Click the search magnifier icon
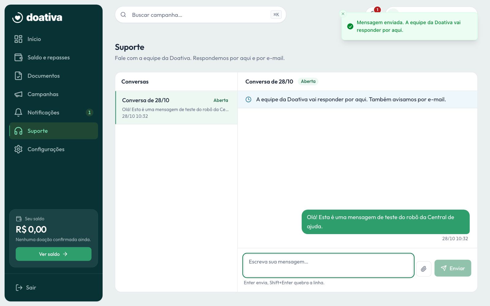Image resolution: width=490 pixels, height=306 pixels. [x=123, y=15]
